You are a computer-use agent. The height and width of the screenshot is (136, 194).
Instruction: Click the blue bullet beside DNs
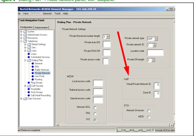pyautogui.click(x=33, y=67)
